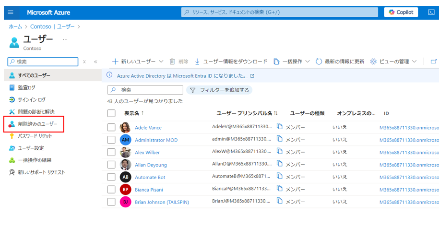This screenshot has width=439, height=229.
Task: Open the ID link in Adele Vance's row
Action: pyautogui.click(x=409, y=128)
